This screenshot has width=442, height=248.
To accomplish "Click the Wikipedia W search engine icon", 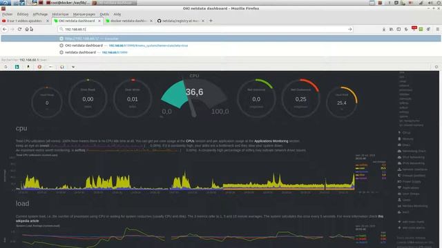I will click(x=73, y=67).
